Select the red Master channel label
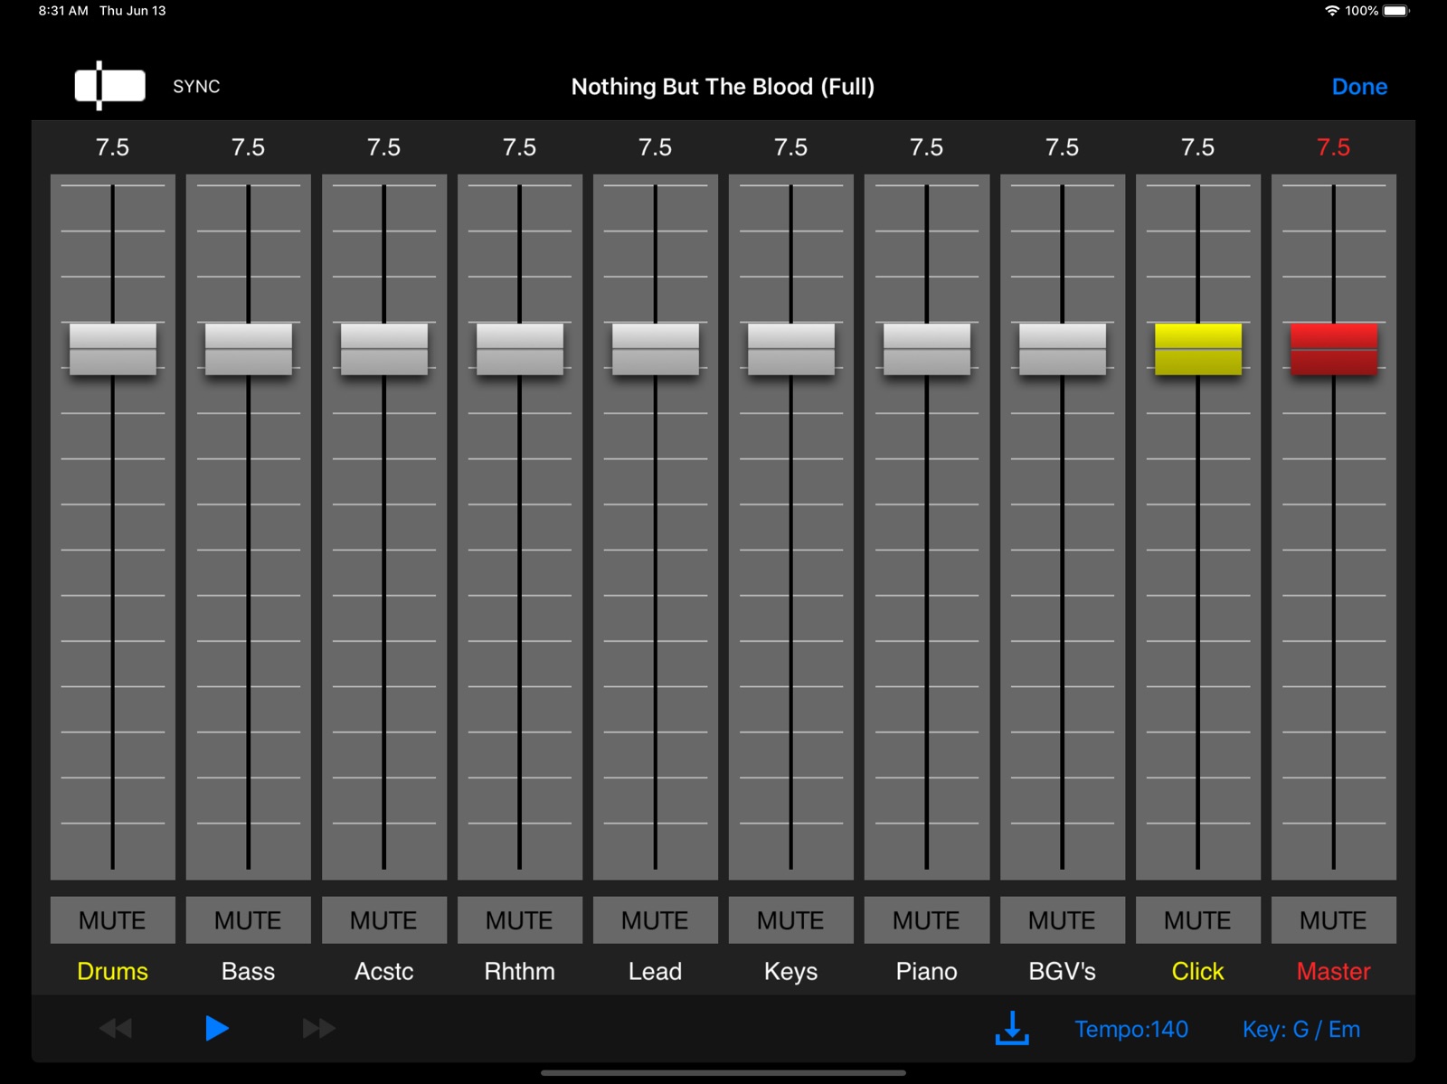 (x=1334, y=971)
